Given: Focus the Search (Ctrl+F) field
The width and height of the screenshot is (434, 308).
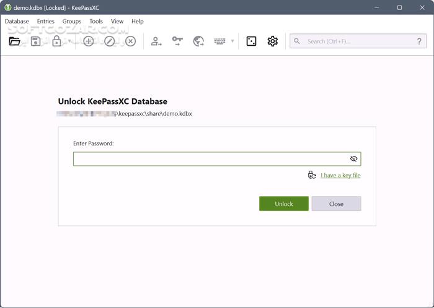Looking at the screenshot, I should [358, 41].
